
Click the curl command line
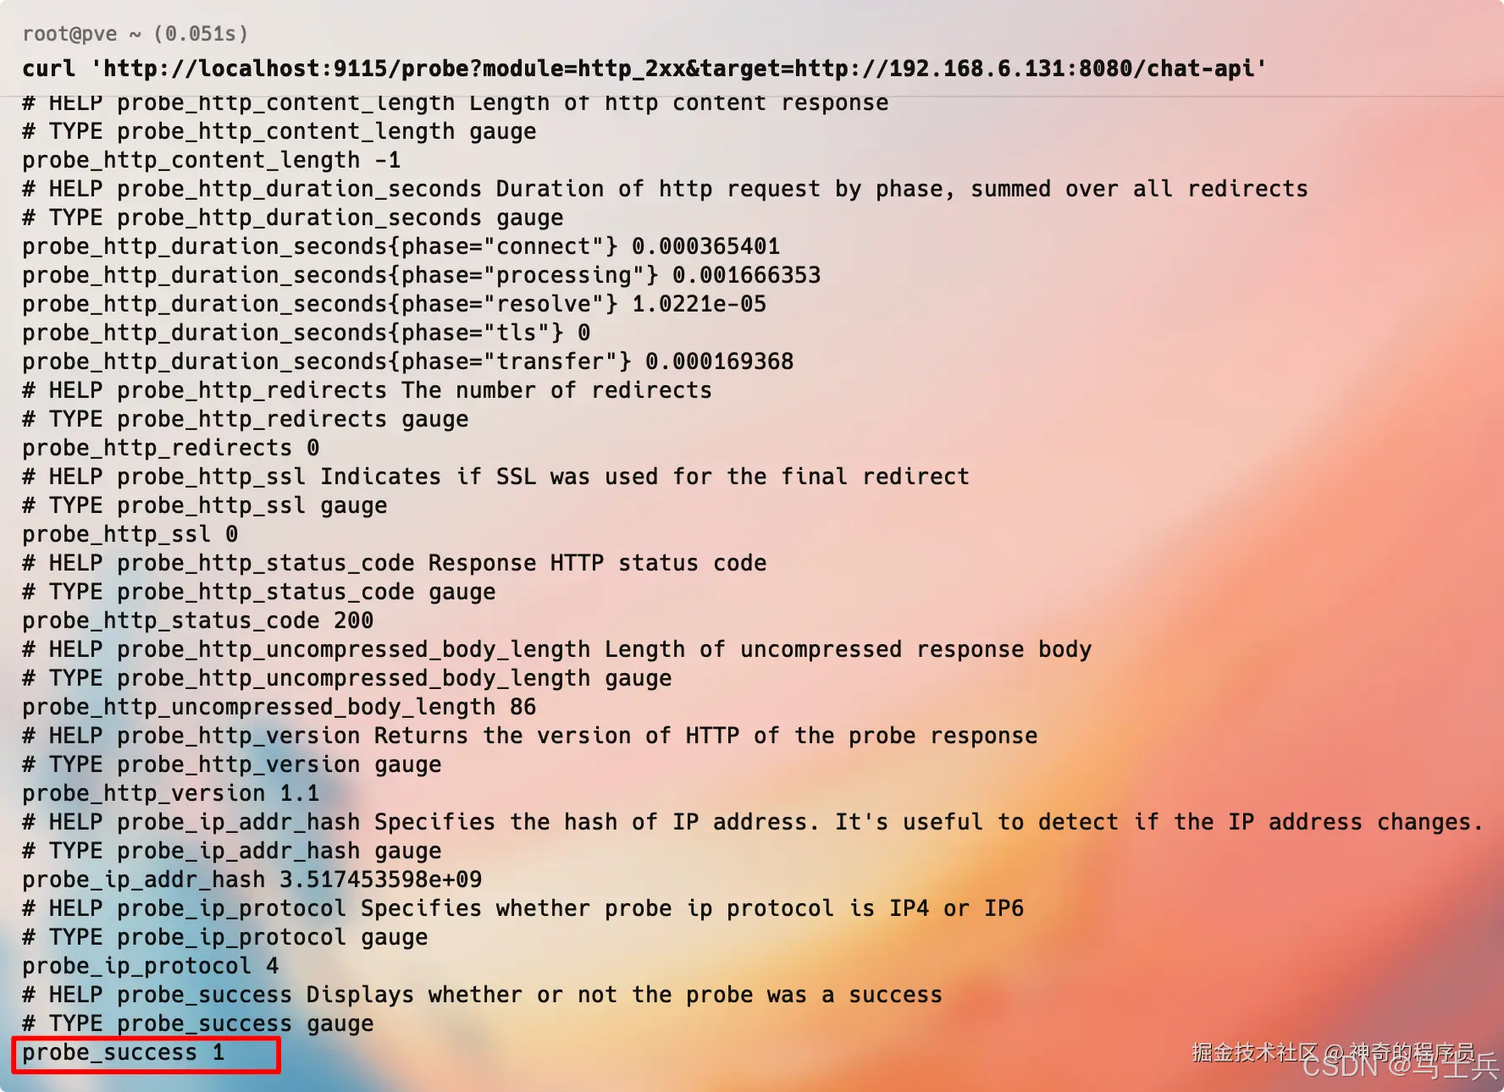tap(644, 69)
